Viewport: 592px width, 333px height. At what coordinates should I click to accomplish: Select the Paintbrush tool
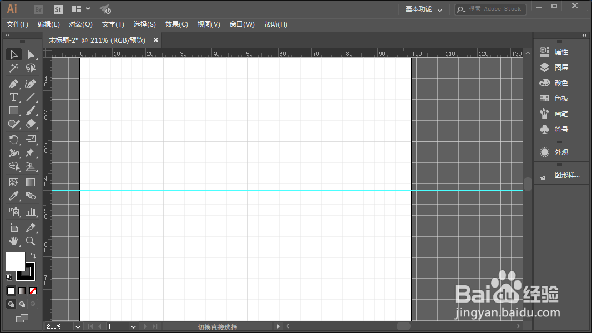coord(31,110)
